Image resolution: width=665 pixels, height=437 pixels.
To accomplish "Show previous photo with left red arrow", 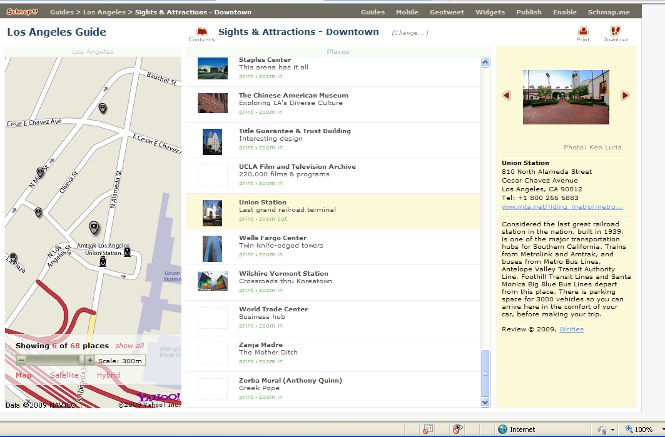I will pyautogui.click(x=506, y=96).
